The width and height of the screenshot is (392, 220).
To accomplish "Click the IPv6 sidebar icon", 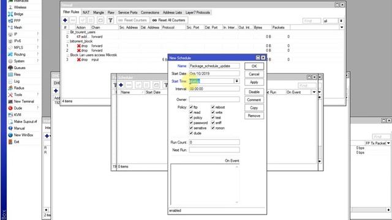I will (10, 41).
